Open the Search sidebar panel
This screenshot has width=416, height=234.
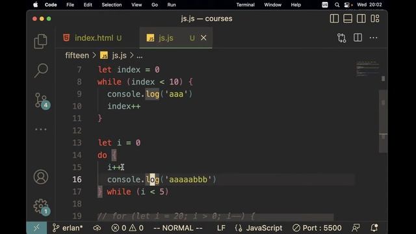(x=41, y=70)
